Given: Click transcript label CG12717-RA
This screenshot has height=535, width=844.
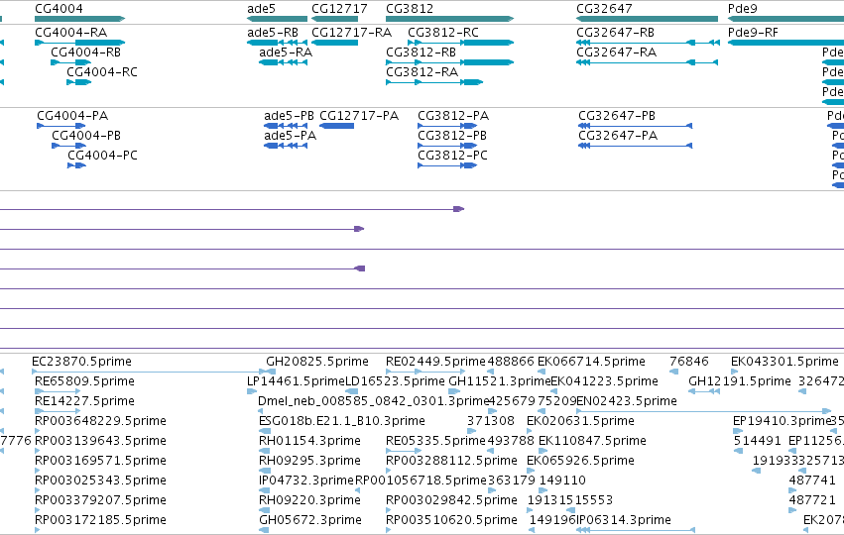Looking at the screenshot, I should [351, 33].
